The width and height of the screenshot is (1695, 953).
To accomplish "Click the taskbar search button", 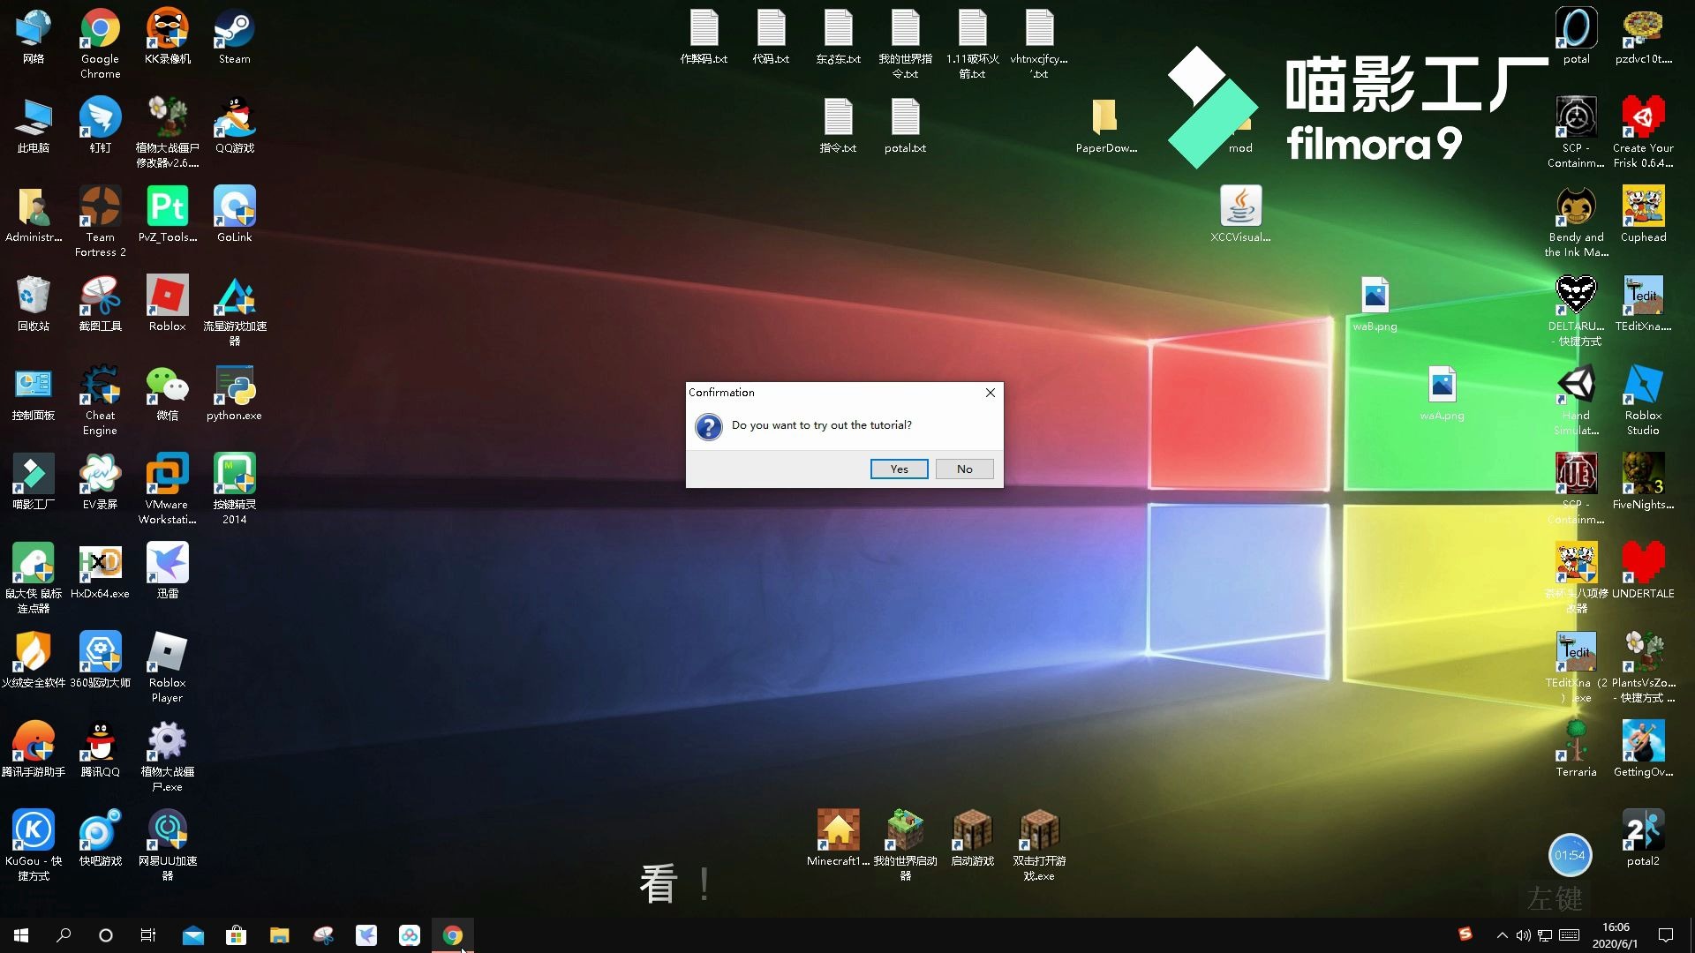I will pyautogui.click(x=63, y=934).
